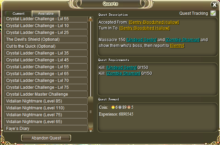This screenshot has width=220, height=145.
Task: Click the Zombie Shaman link in quest description
Action: [183, 40]
